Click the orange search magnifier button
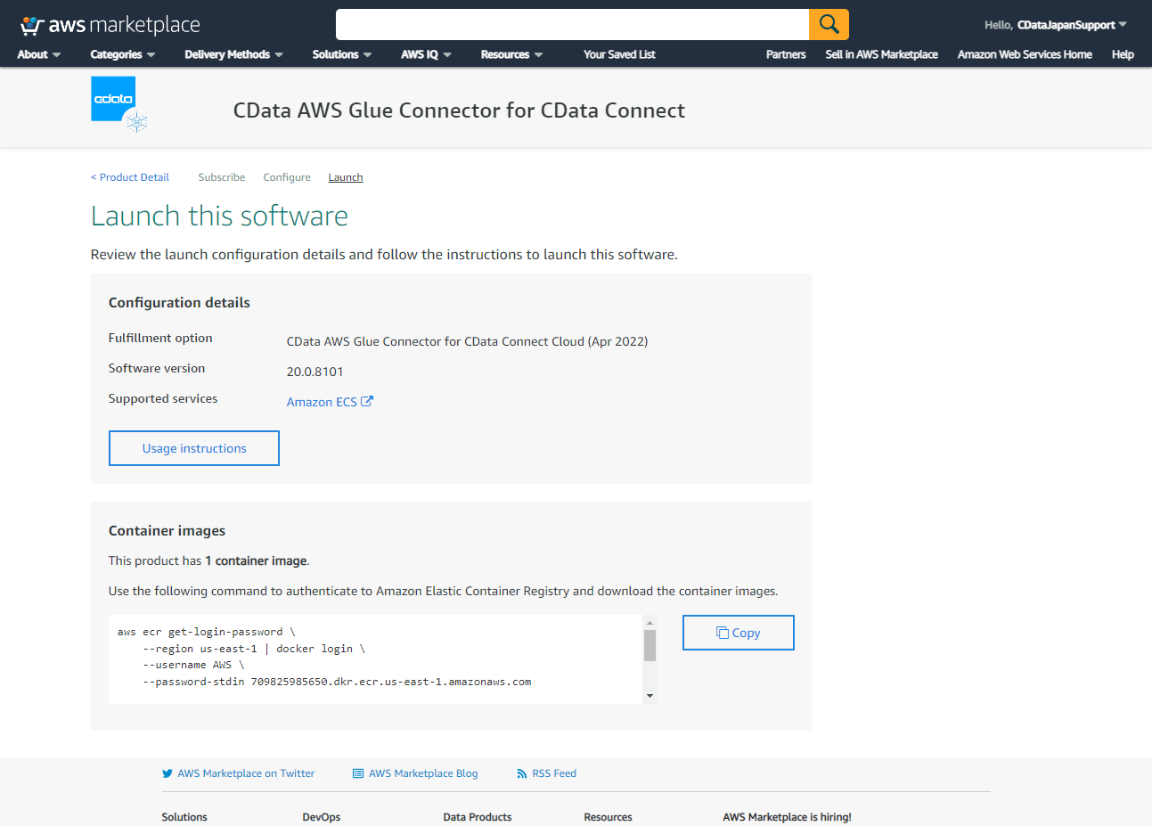The width and height of the screenshot is (1152, 826). click(829, 25)
